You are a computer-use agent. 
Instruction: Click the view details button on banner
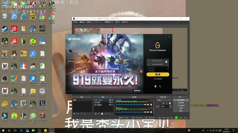click(137, 91)
